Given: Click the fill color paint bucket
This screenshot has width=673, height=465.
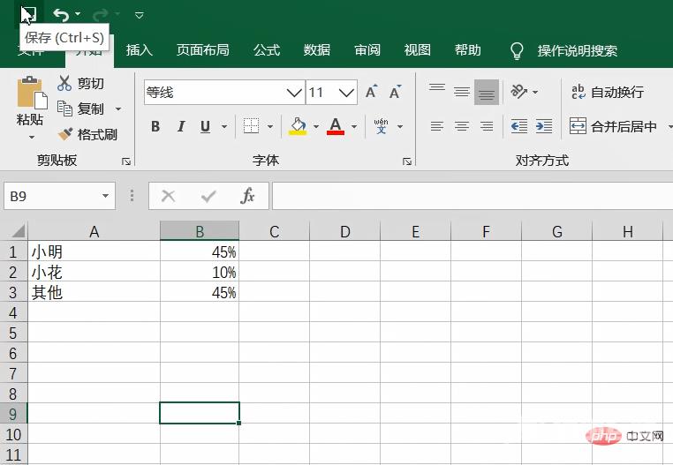Looking at the screenshot, I should [x=298, y=126].
